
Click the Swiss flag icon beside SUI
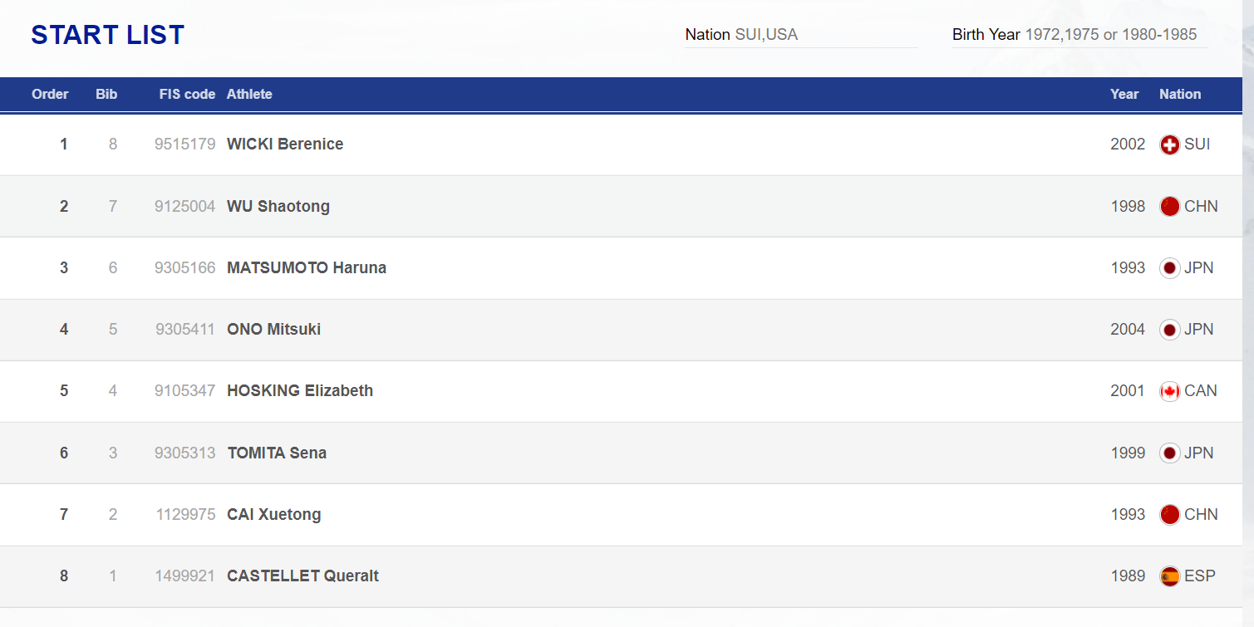pos(1169,145)
